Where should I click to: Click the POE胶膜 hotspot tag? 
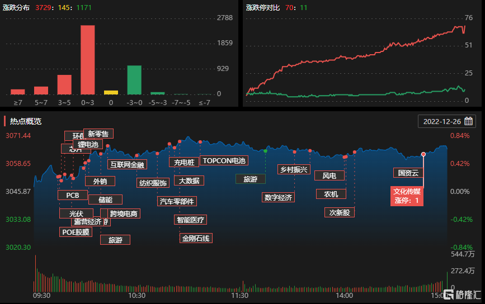pos(76,232)
